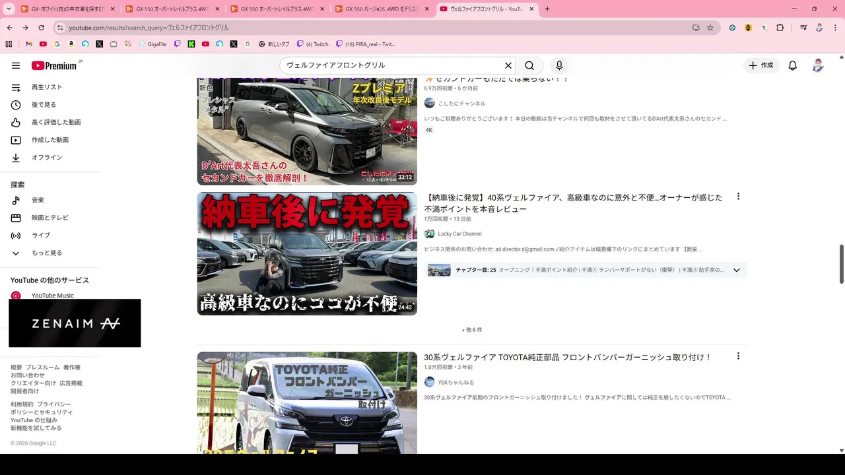Open the Amazon bookmark
Viewport: 845px width, 475px height.
71,44
